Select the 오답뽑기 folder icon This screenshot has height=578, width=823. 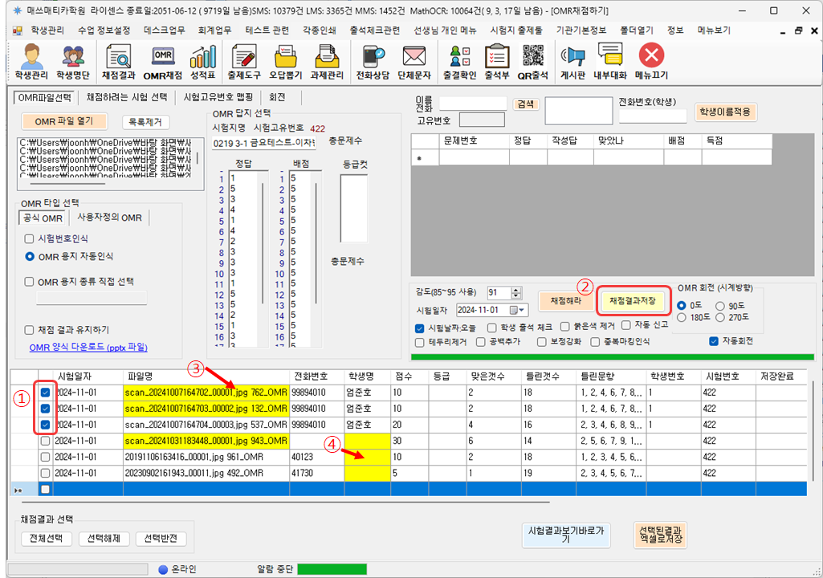click(285, 62)
